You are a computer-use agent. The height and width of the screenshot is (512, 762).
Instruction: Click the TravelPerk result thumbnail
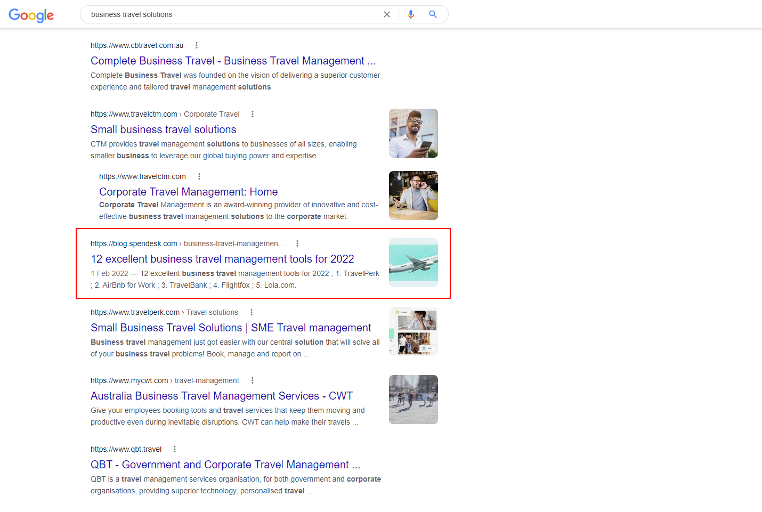(414, 331)
